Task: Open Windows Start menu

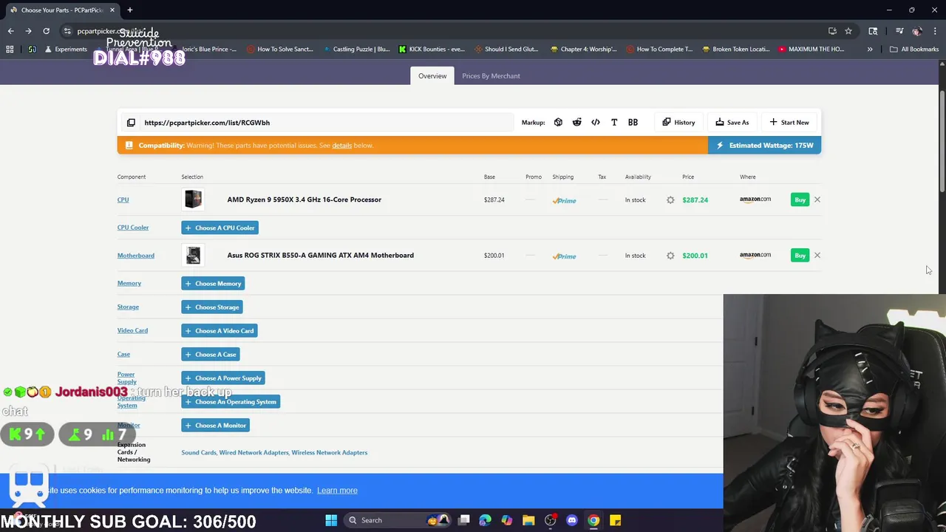Action: coord(331,520)
